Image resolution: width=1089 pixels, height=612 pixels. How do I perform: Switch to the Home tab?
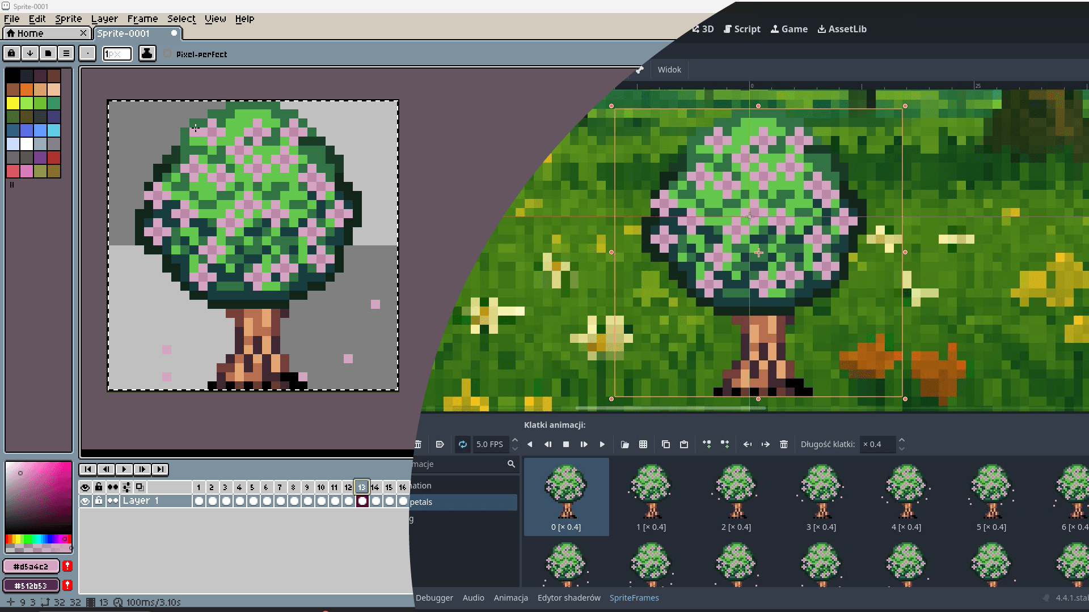[x=29, y=33]
